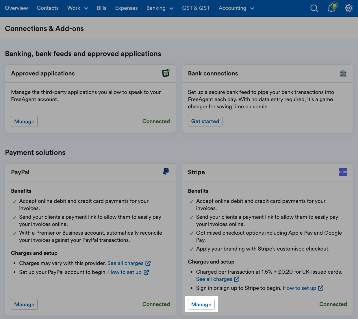The width and height of the screenshot is (358, 319).
Task: Click 'Charges may vary with this provider' text
Action: (x=62, y=263)
